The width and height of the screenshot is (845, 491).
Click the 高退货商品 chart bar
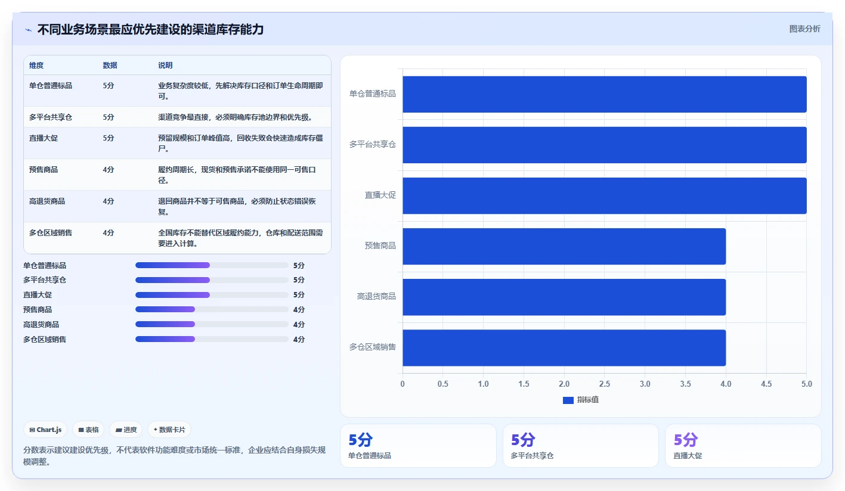point(564,297)
